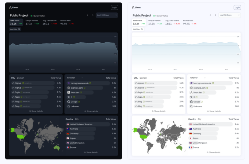Click the views area chart in dark dashboard

coord(64,53)
